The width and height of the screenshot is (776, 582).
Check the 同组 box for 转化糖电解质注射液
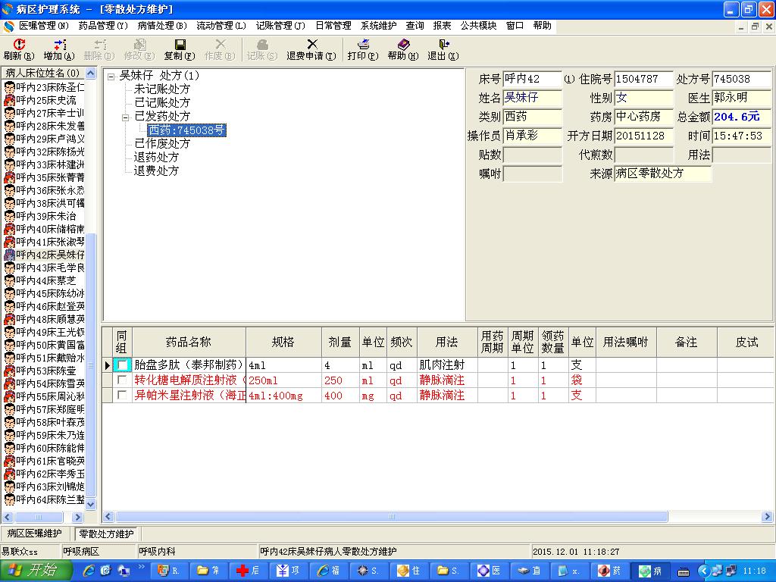[x=122, y=380]
